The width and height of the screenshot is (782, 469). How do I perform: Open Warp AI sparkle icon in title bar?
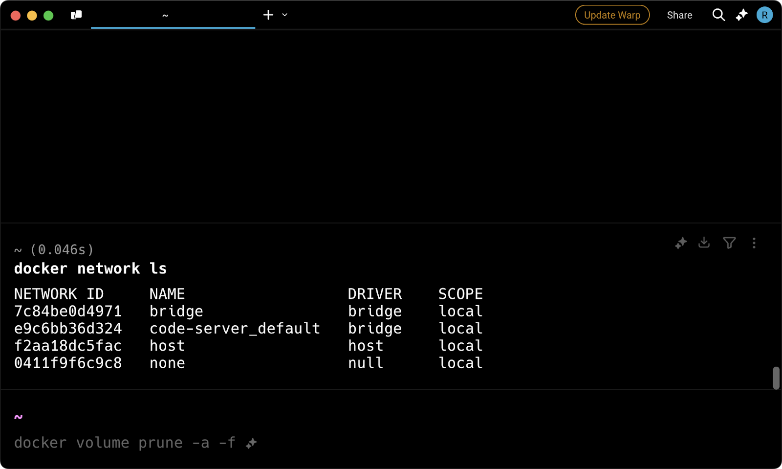pos(742,15)
